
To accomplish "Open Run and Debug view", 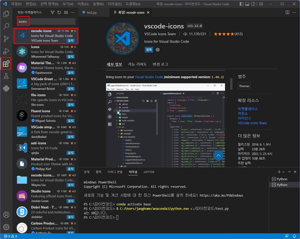I will pos(6,51).
